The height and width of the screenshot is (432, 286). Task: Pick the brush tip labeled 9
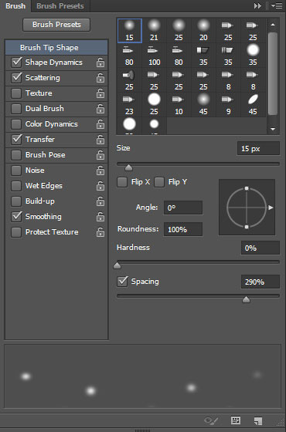228,105
